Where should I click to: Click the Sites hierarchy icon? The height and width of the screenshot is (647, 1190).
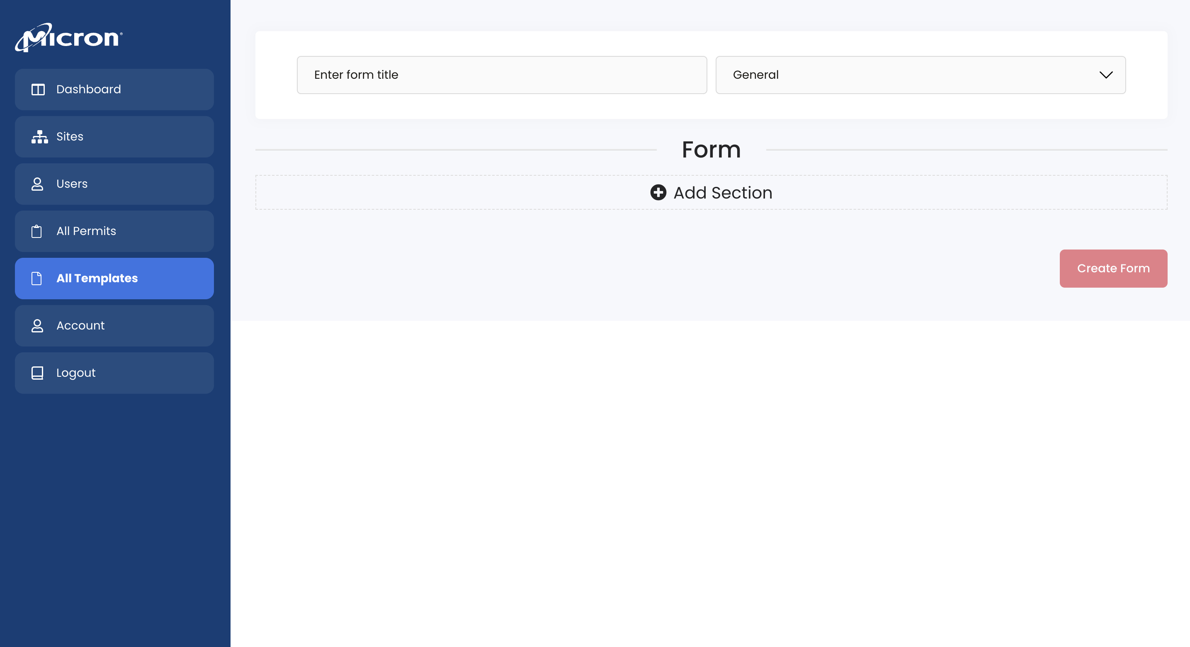tap(39, 137)
